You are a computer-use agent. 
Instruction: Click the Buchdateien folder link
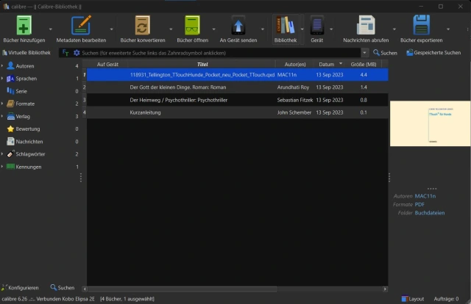(x=429, y=213)
